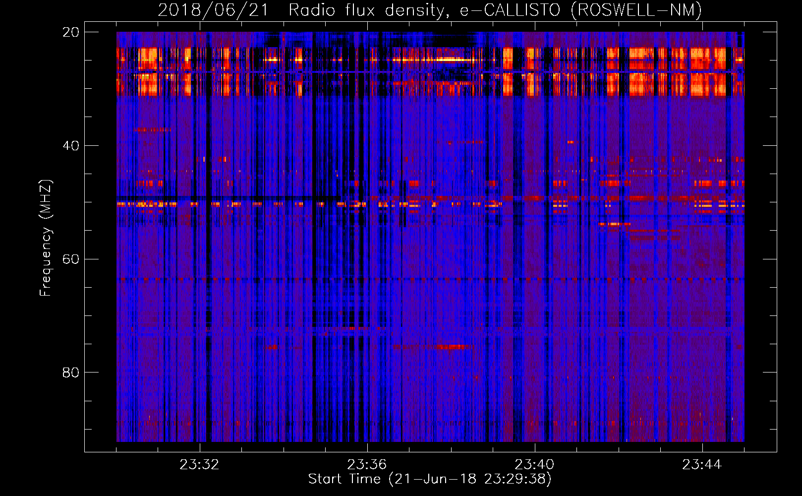The image size is (802, 496).
Task: Click the 80 frequency tick label
Action: click(71, 372)
